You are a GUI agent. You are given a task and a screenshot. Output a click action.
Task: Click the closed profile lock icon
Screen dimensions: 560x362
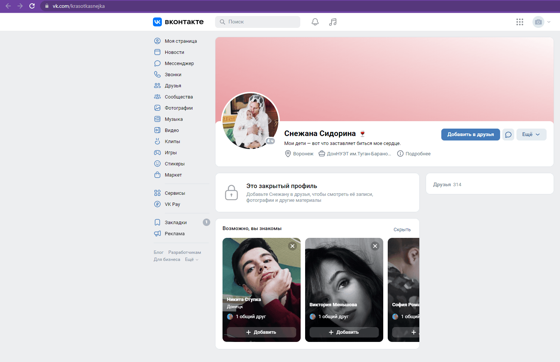tap(231, 193)
